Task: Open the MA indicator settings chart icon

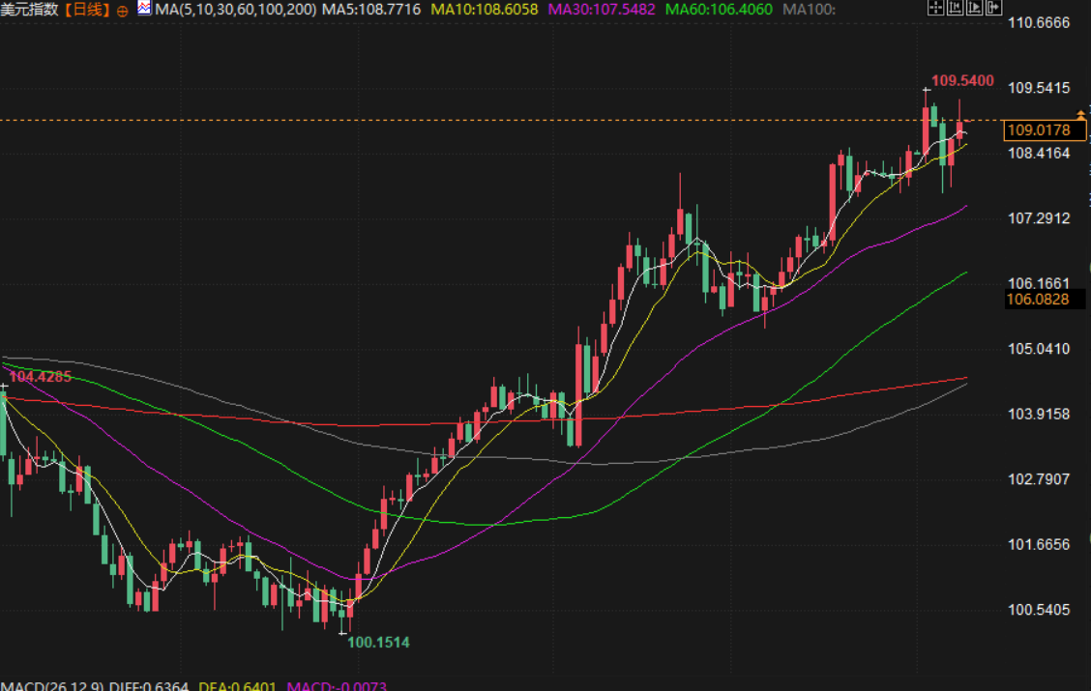Action: [x=144, y=10]
